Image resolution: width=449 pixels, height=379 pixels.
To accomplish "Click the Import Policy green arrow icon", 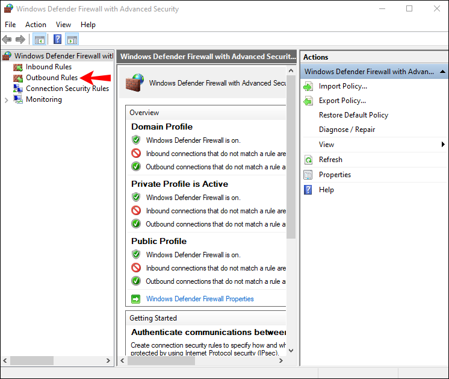I will (308, 86).
